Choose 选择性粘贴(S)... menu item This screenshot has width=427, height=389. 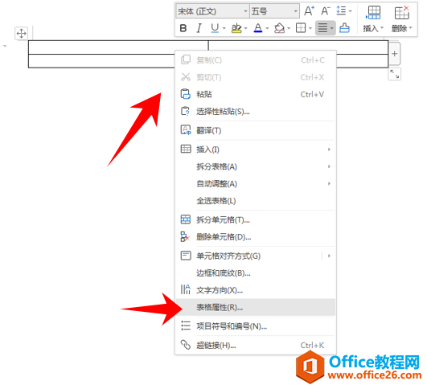[255, 112]
